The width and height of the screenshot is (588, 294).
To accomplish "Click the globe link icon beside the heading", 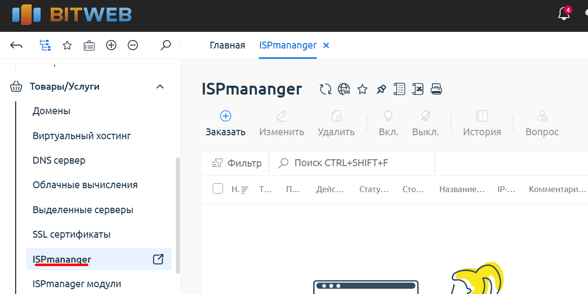I will pyautogui.click(x=344, y=89).
